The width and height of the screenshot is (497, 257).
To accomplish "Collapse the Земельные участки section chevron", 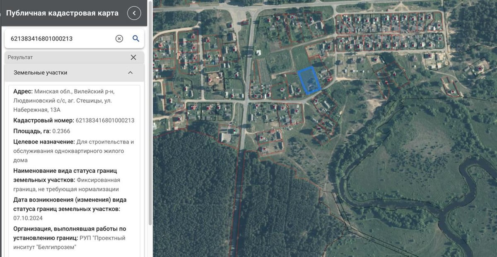I will click(130, 73).
